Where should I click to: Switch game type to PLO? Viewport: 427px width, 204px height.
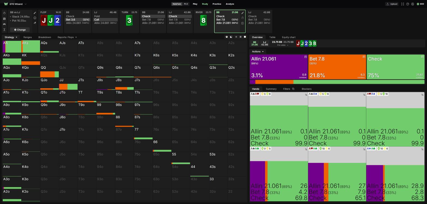pos(186,4)
